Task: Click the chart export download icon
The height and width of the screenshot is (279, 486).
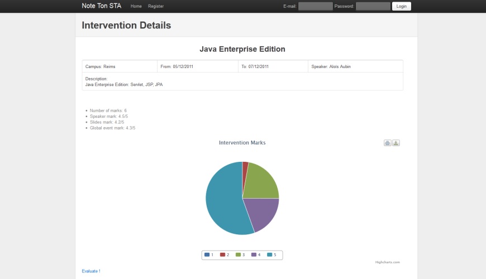Action: (396, 143)
